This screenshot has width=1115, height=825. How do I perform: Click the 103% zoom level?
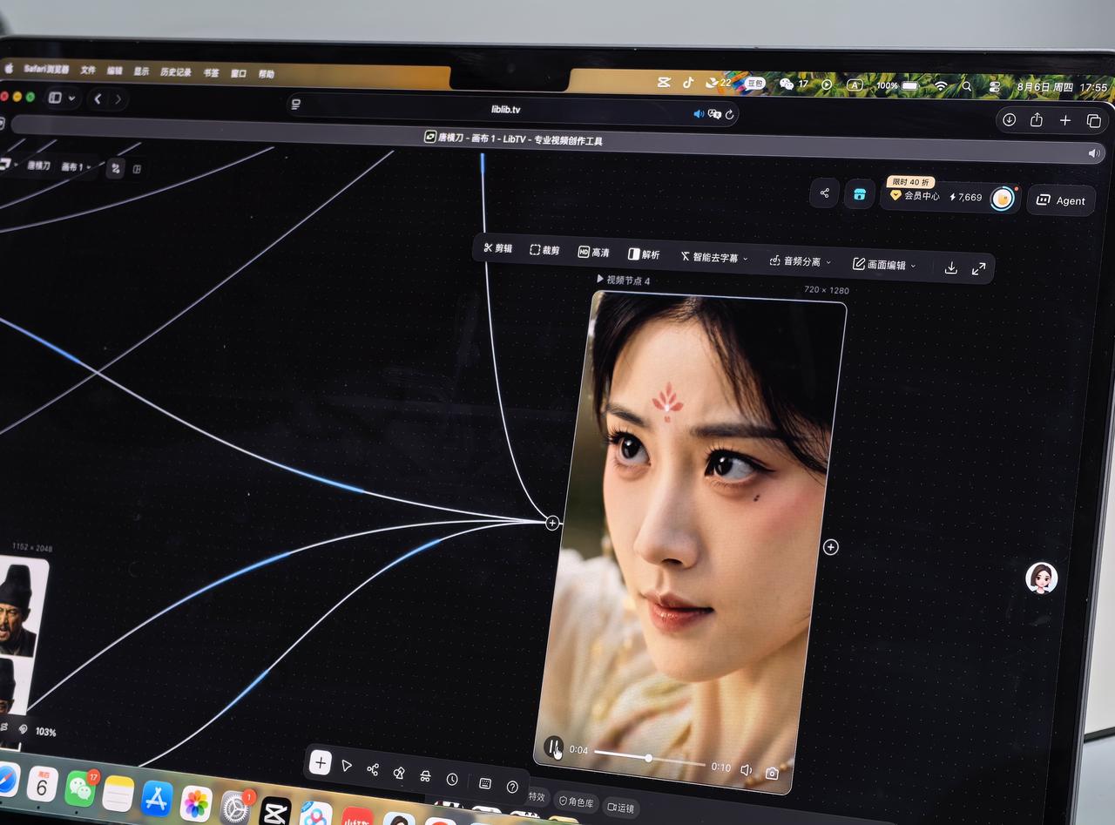tap(45, 732)
